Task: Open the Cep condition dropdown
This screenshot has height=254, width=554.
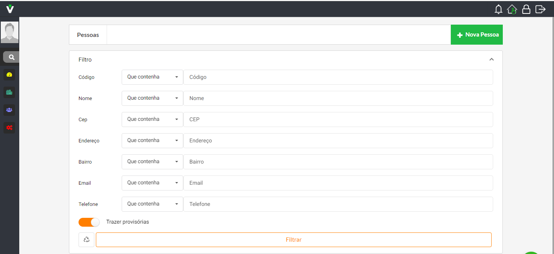Action: [152, 119]
